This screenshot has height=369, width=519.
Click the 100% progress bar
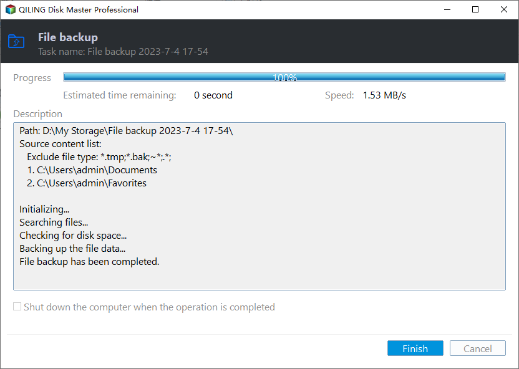tap(284, 77)
